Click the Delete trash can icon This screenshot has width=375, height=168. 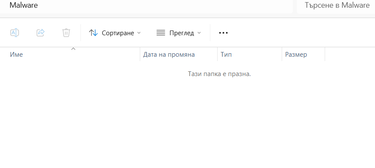click(x=66, y=33)
